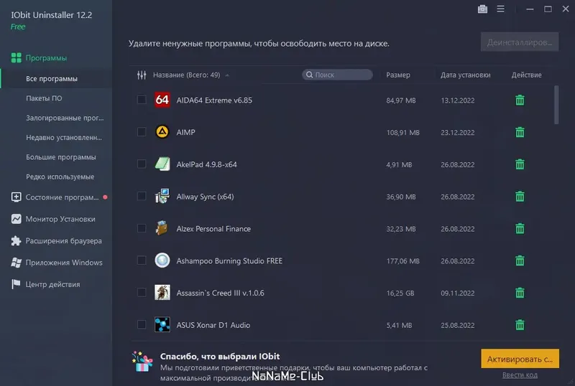Click the program list vertical scrollbar
The width and height of the screenshot is (575, 386).
coord(556,105)
